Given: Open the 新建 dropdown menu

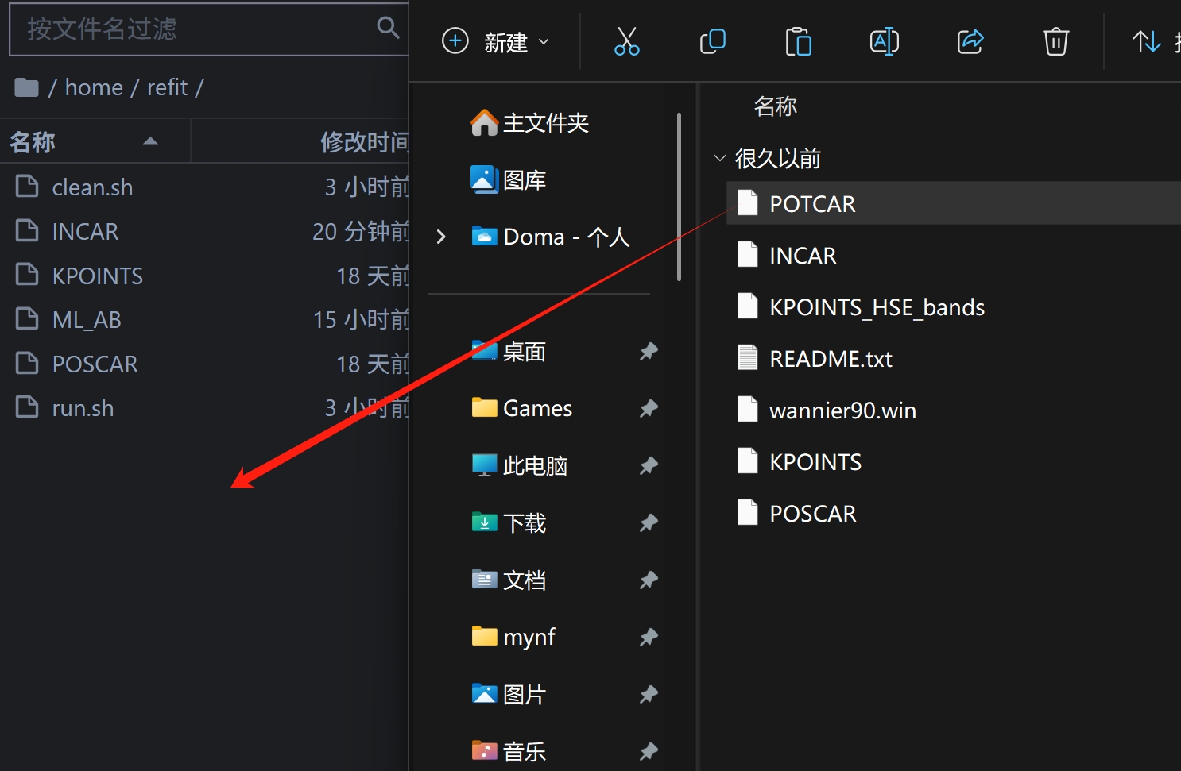Looking at the screenshot, I should click(x=497, y=41).
